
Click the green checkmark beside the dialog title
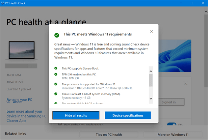click(57, 35)
